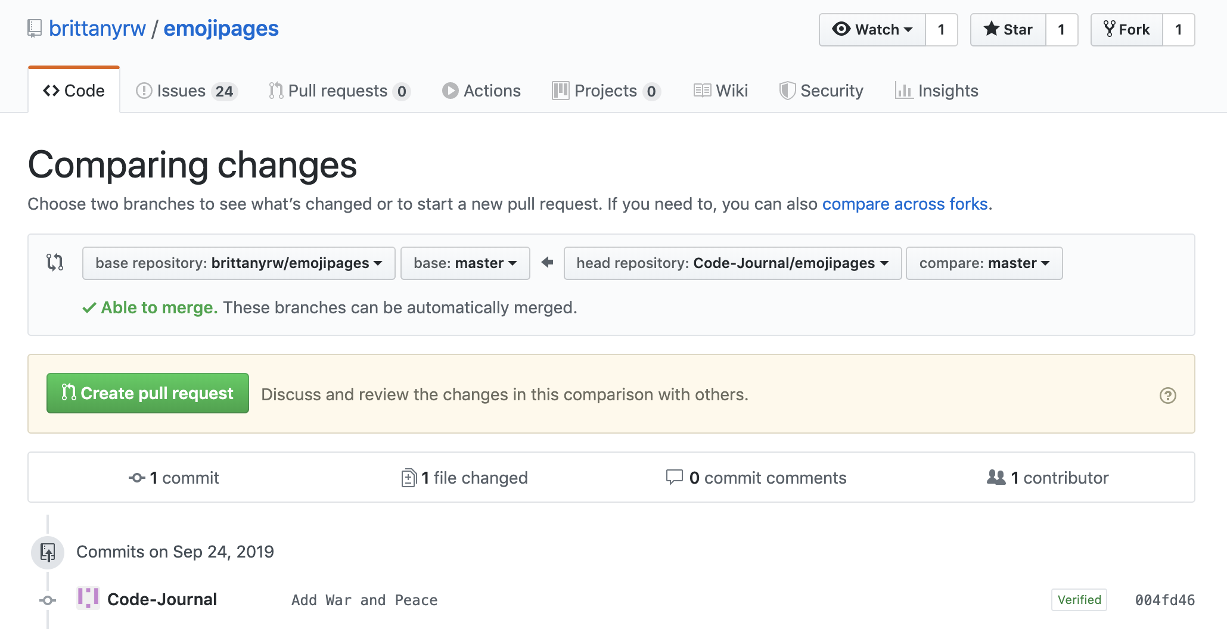
Task: Expand the base repository brittanyrw/emojipages dropdown
Action: pyautogui.click(x=239, y=263)
